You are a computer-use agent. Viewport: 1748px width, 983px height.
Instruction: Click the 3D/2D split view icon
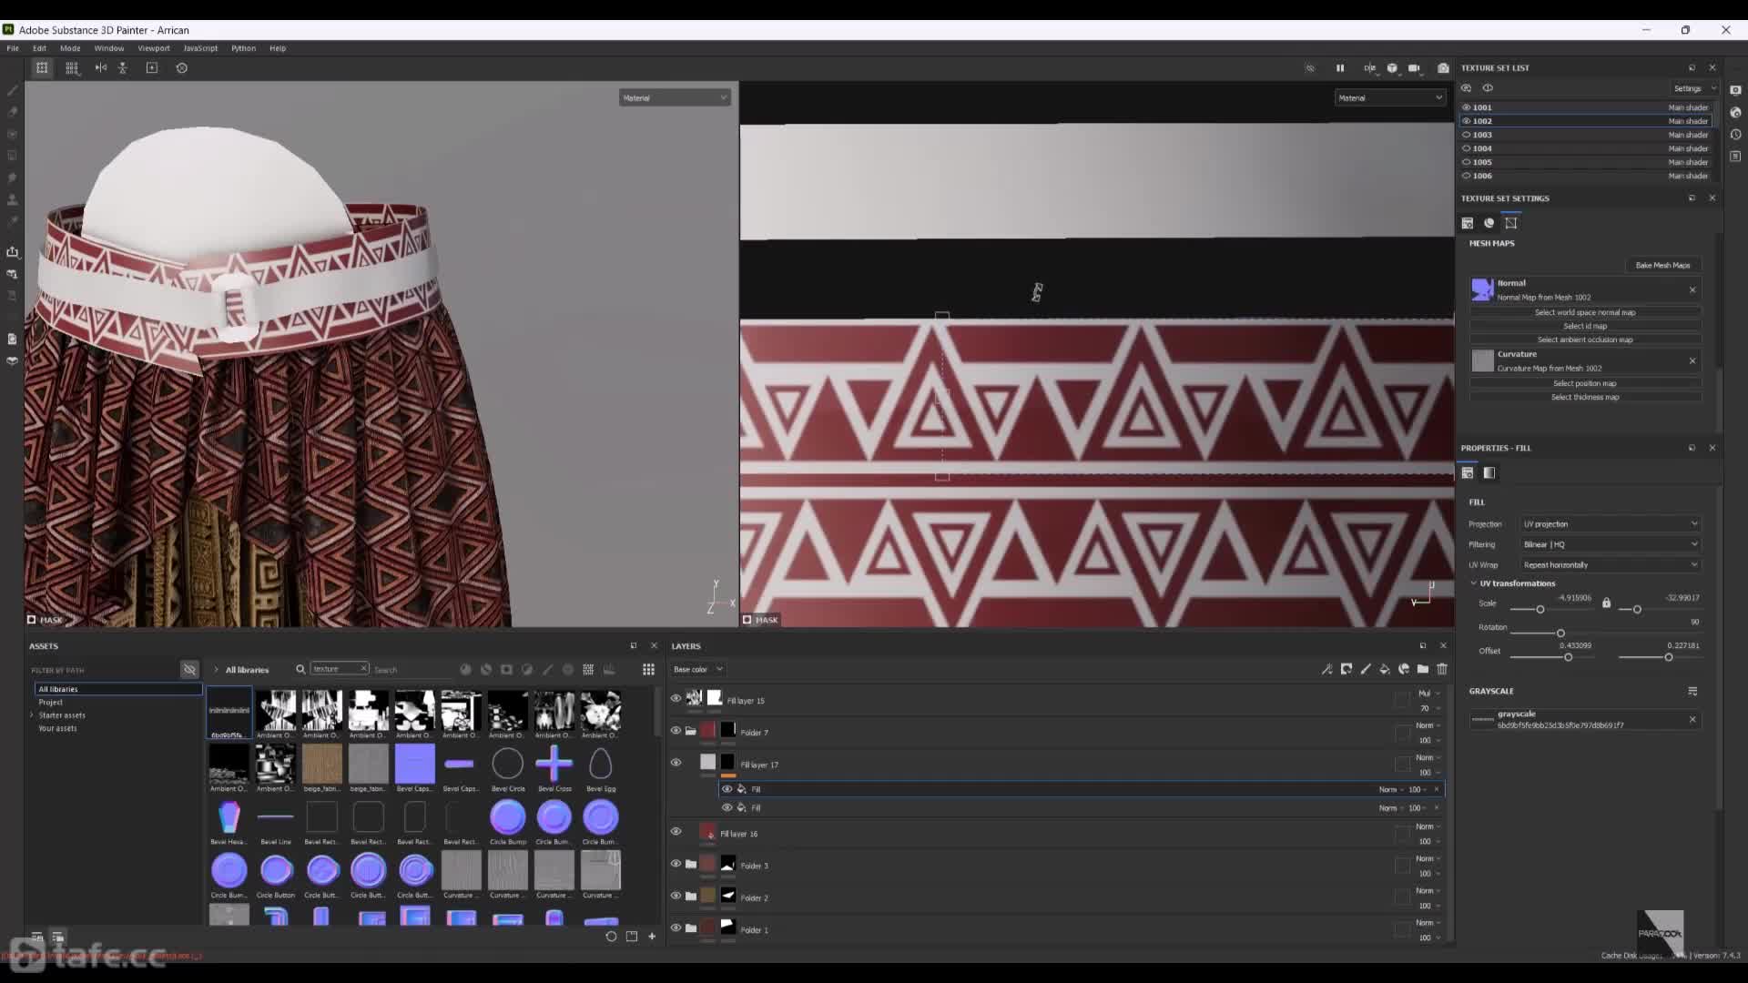[1370, 68]
